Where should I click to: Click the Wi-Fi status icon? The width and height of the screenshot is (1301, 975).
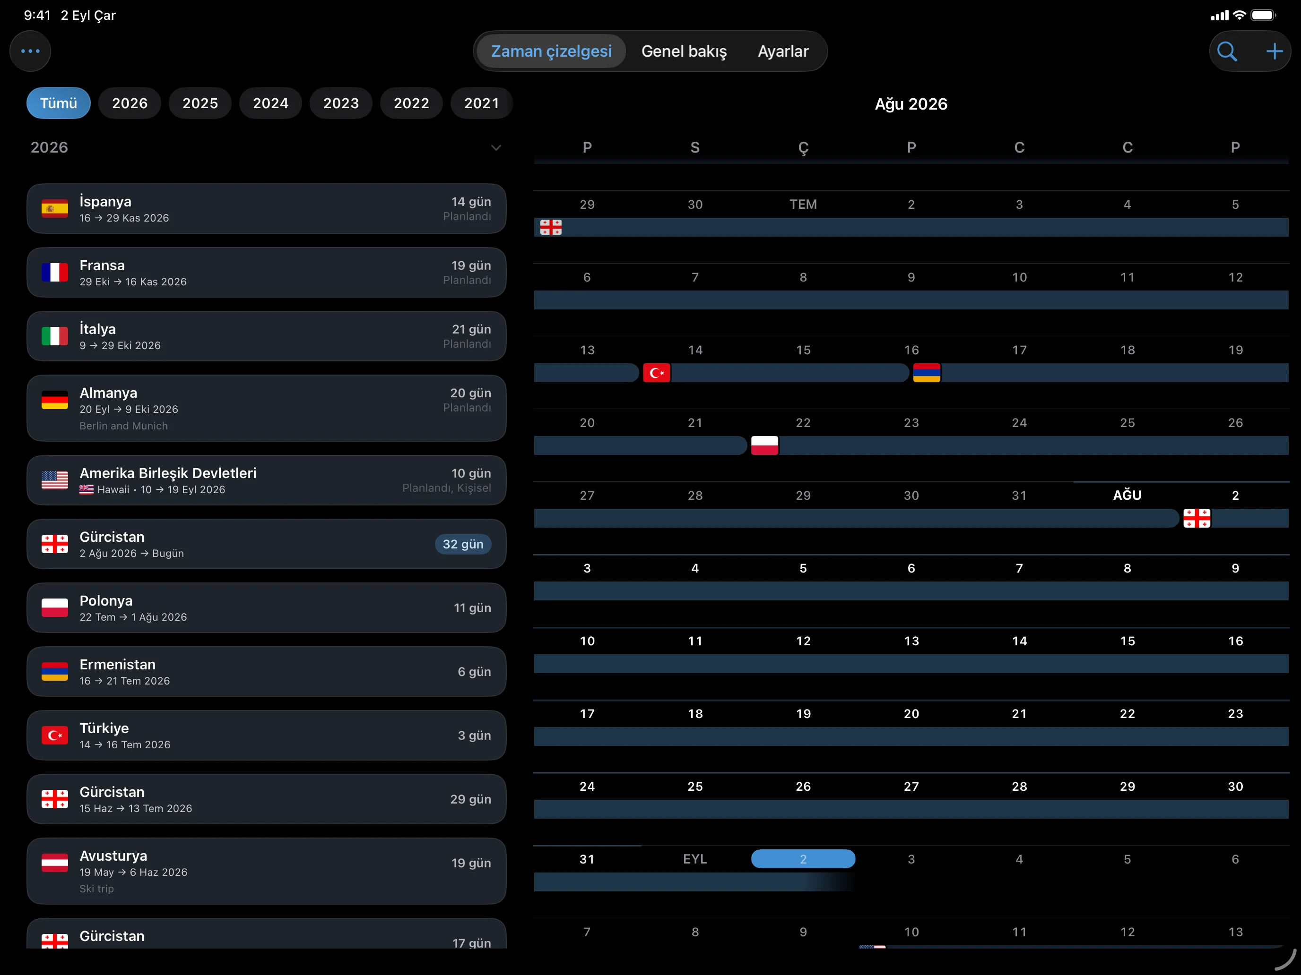[1239, 15]
